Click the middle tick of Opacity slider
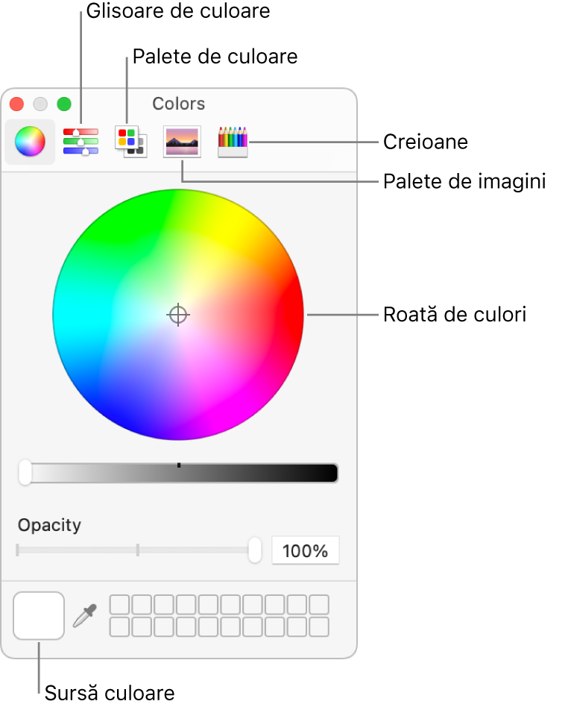 (x=138, y=550)
